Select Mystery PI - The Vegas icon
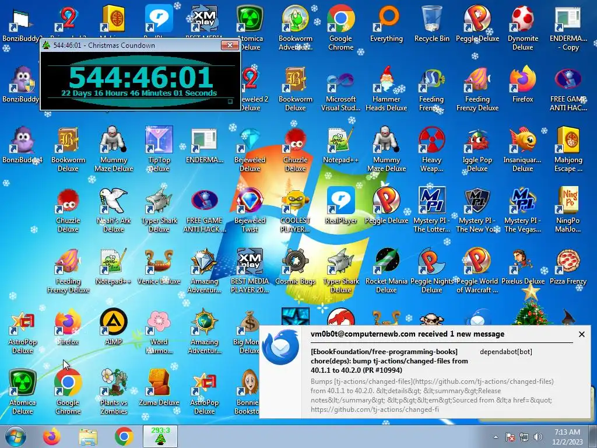The width and height of the screenshot is (597, 448). 523,209
